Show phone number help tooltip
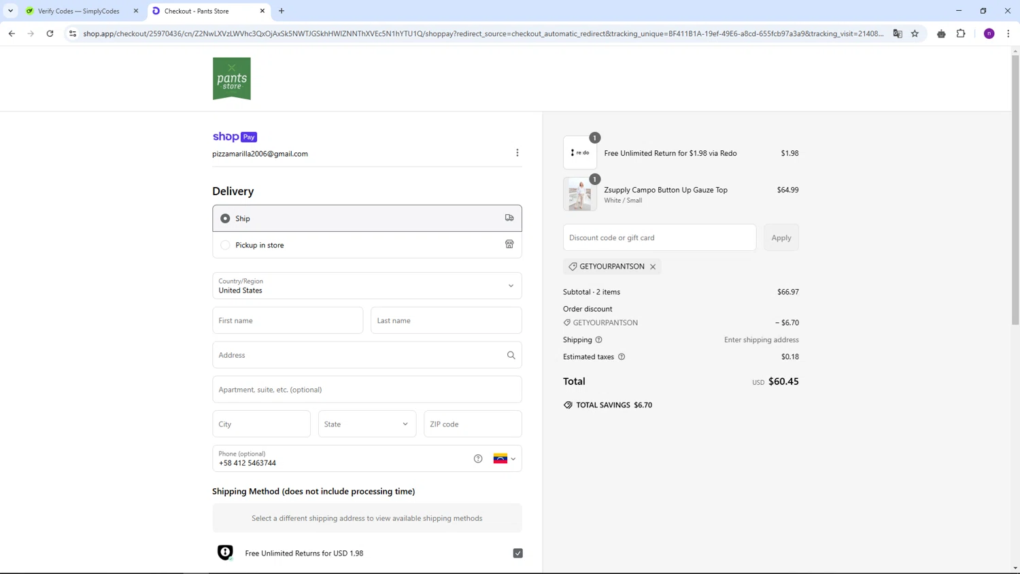This screenshot has height=574, width=1020. (478, 459)
